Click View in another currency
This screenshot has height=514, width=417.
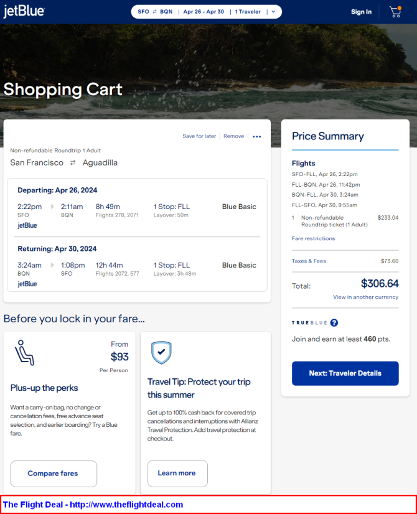tap(365, 297)
